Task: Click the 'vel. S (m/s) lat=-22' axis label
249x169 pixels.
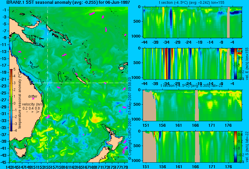Action: [x=247, y=147]
